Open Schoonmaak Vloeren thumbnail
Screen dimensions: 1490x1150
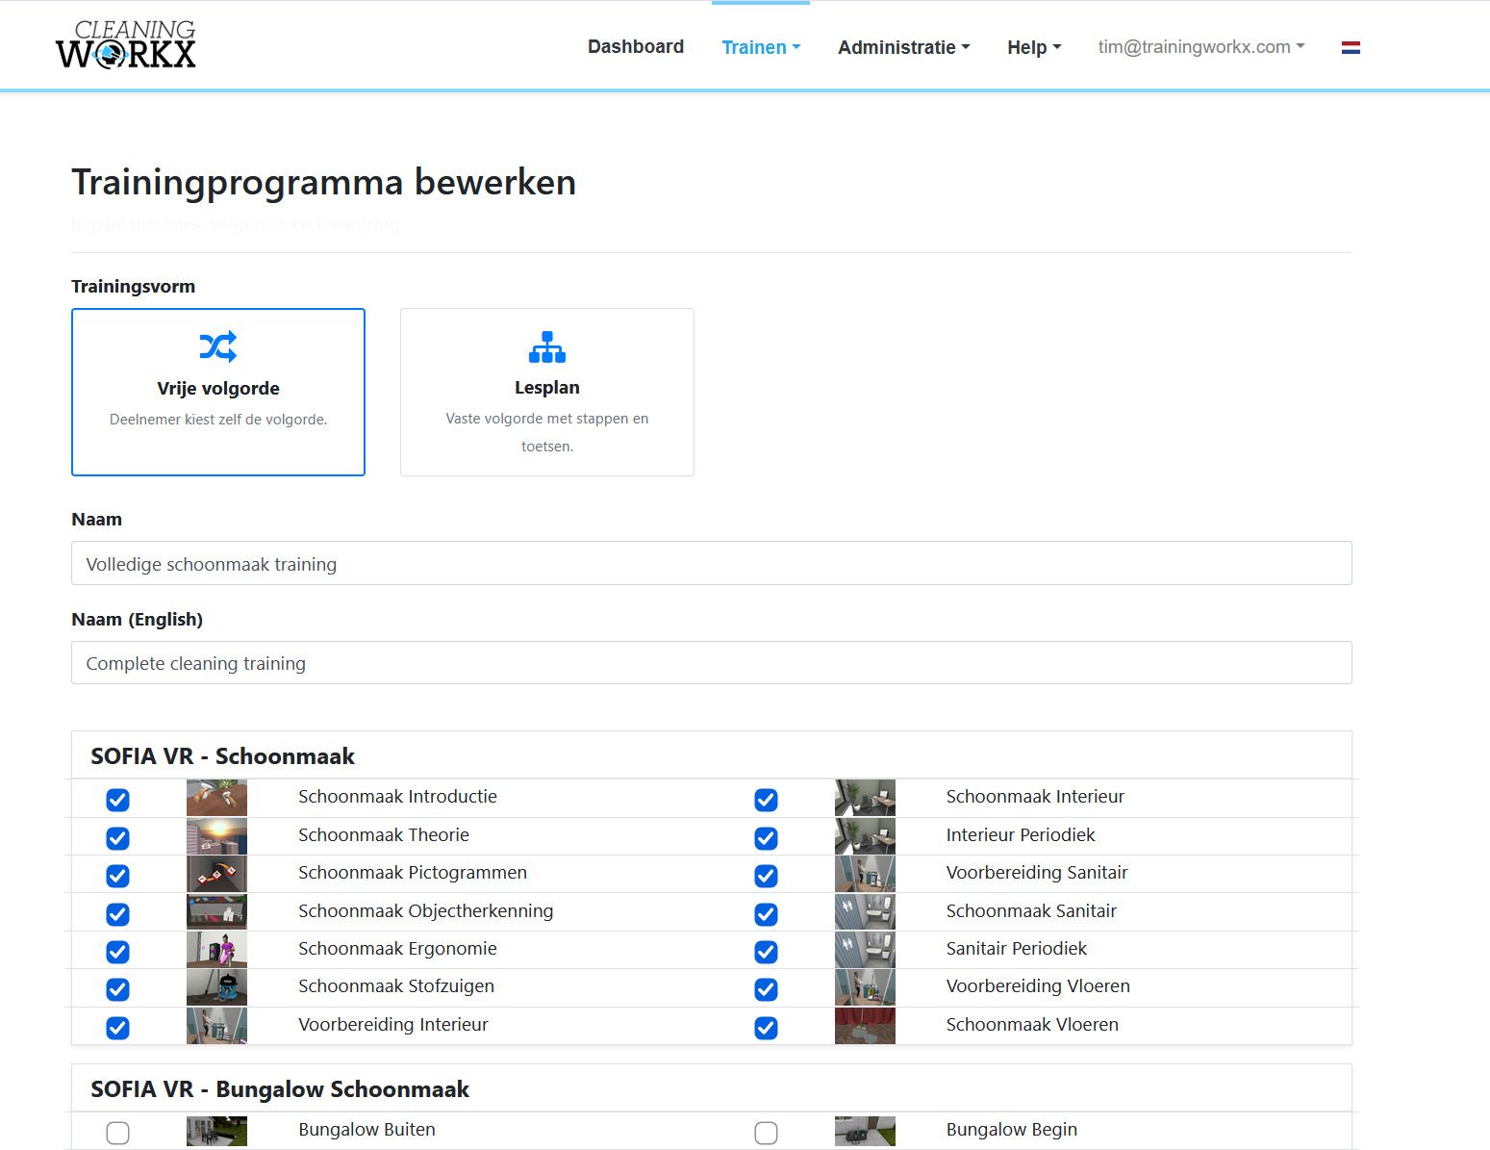(x=865, y=1025)
